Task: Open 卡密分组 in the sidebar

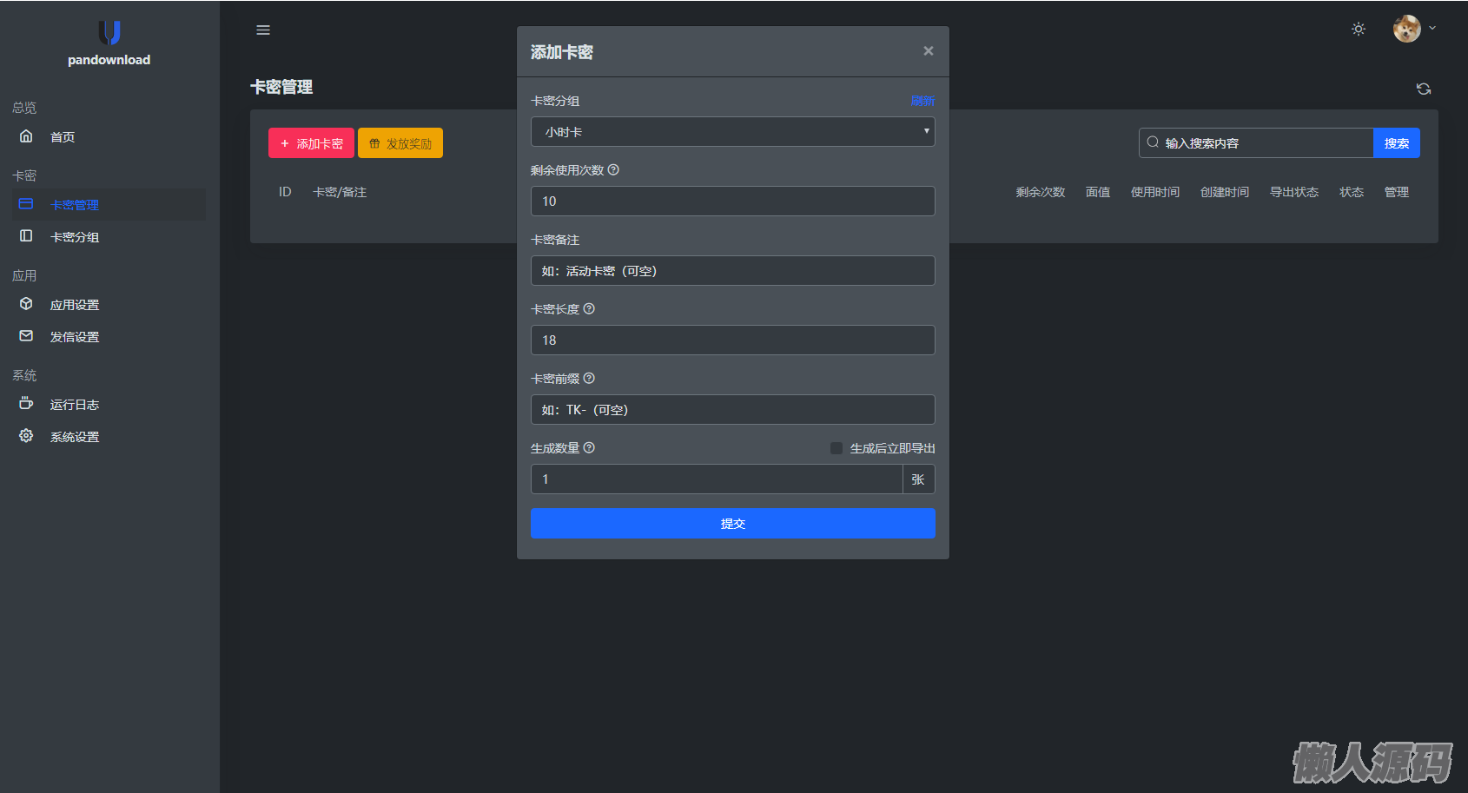Action: (x=75, y=237)
